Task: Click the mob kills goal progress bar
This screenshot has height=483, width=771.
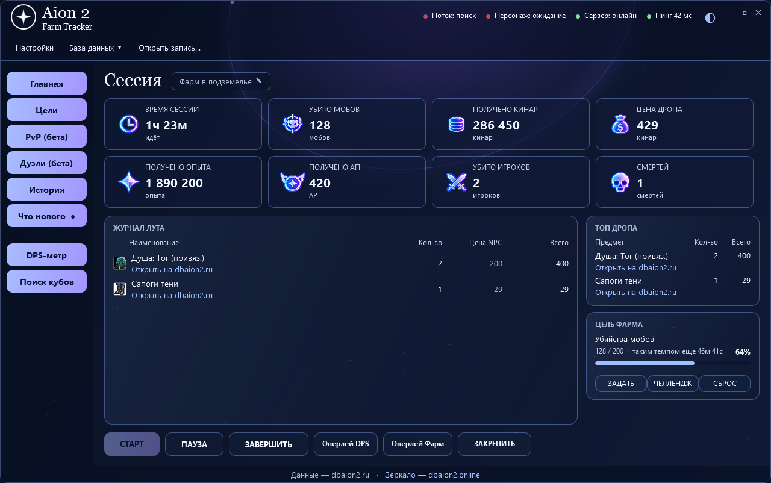Action: tap(673, 363)
